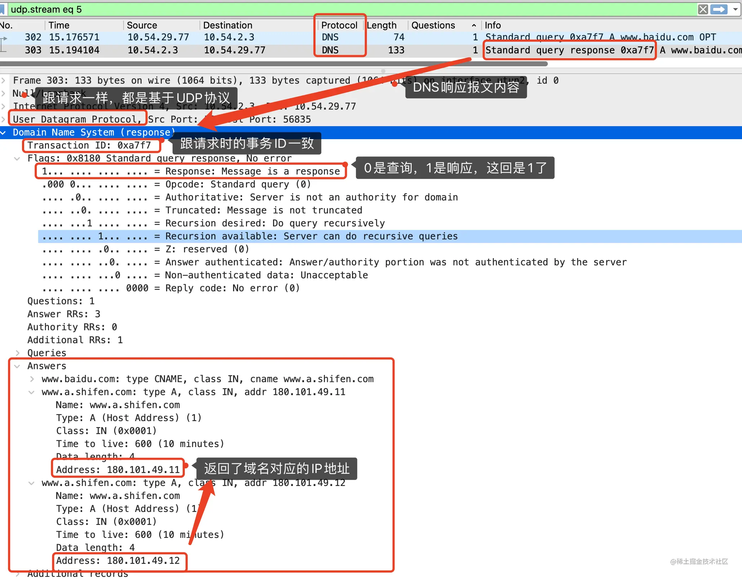This screenshot has height=579, width=742.
Task: Select the Additional RRs: 1 field
Action: pyautogui.click(x=75, y=340)
